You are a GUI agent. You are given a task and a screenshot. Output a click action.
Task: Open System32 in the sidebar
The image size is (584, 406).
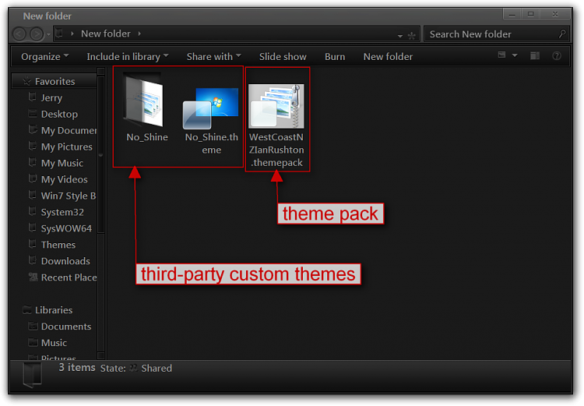tap(62, 212)
